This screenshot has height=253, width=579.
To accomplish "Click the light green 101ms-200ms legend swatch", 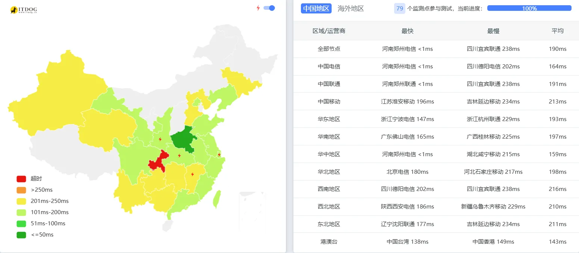I will click(21, 212).
